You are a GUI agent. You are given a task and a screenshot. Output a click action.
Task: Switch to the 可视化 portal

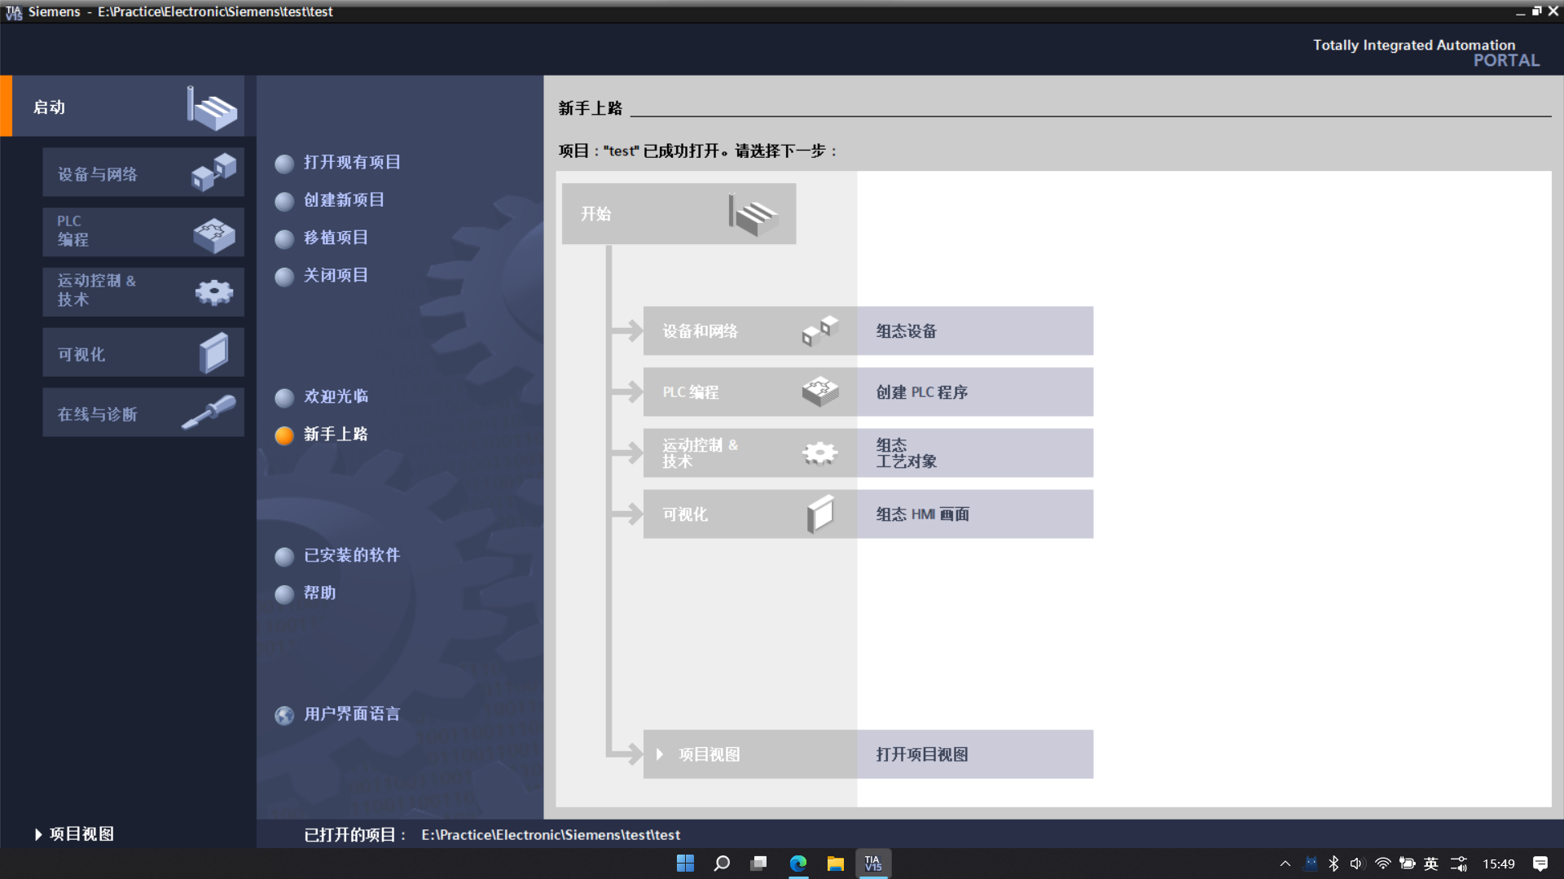143,352
